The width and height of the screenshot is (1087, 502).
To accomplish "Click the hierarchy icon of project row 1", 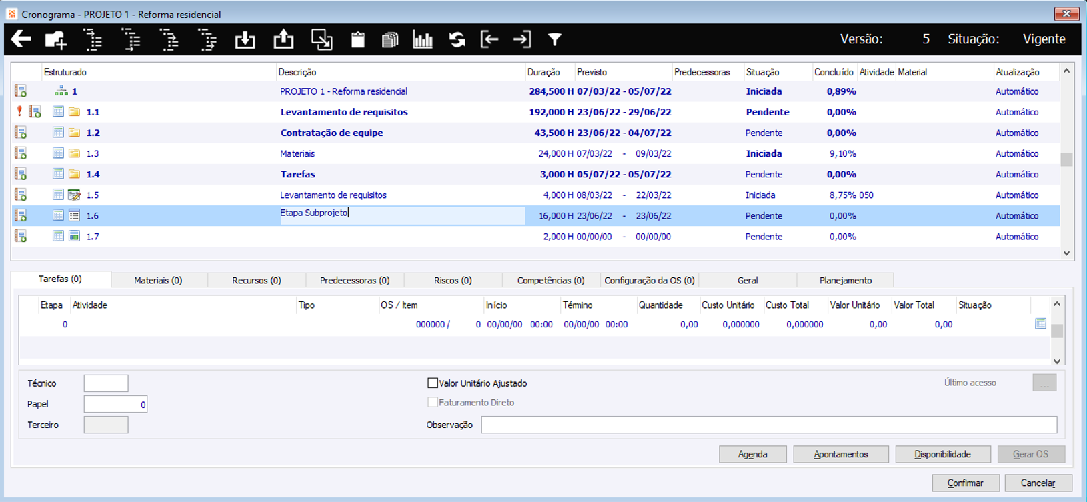I will [x=61, y=91].
